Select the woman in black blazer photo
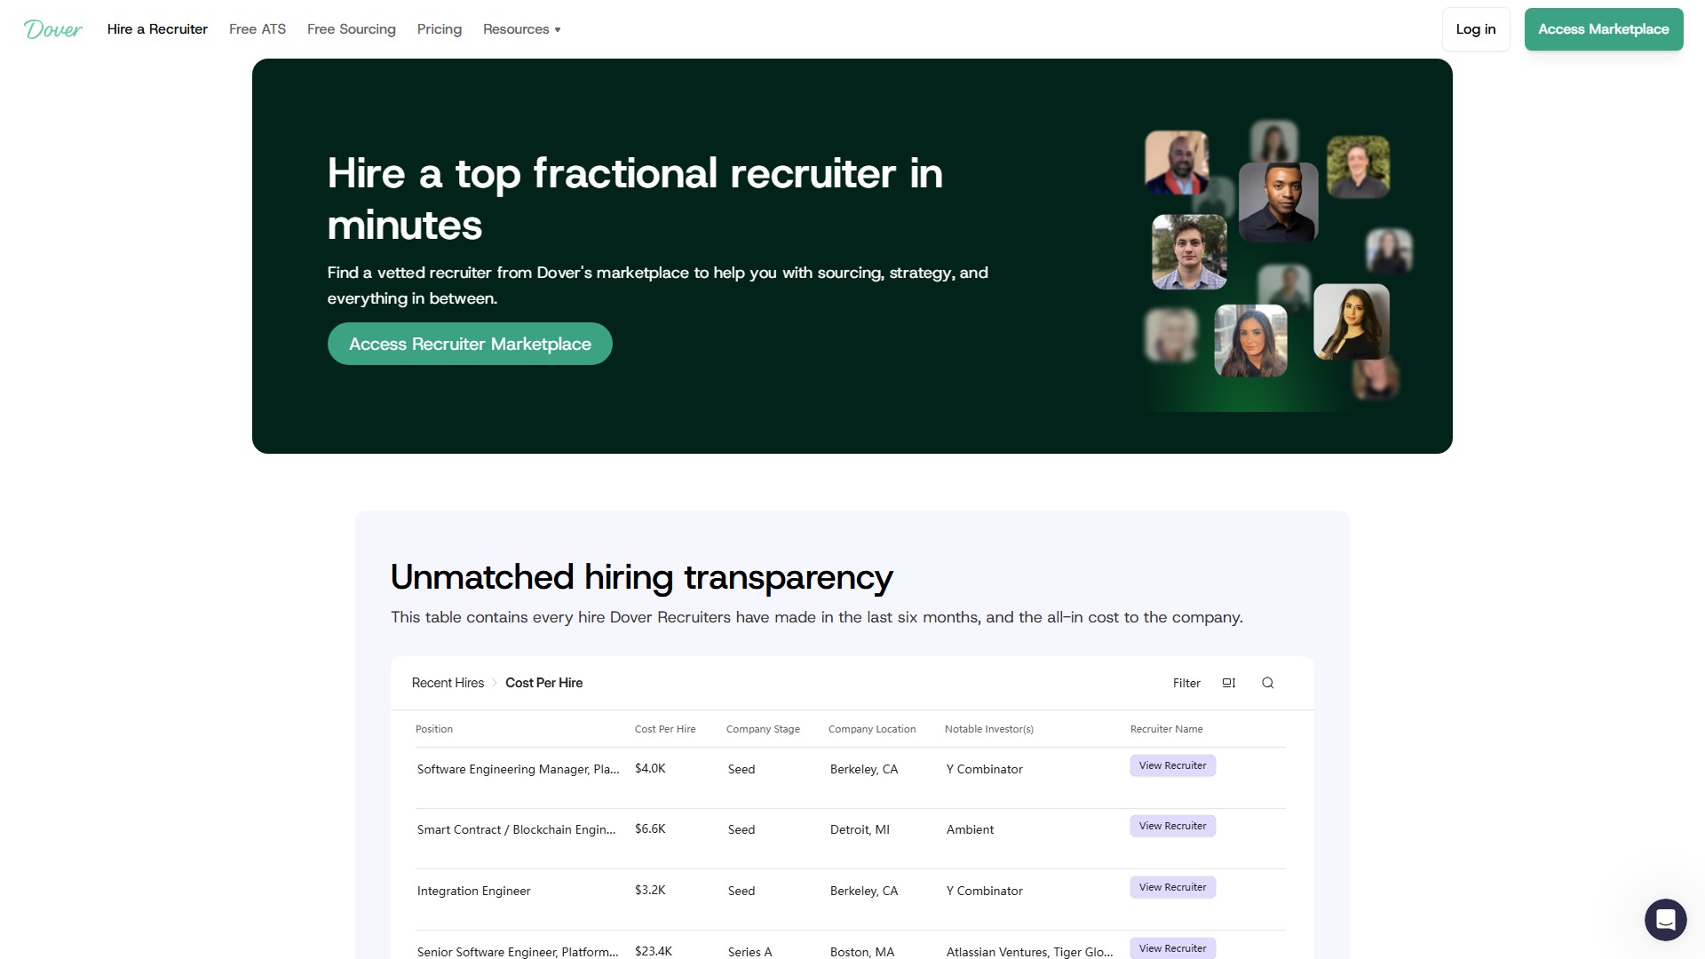Viewport: 1705px width, 959px height. coord(1351,321)
